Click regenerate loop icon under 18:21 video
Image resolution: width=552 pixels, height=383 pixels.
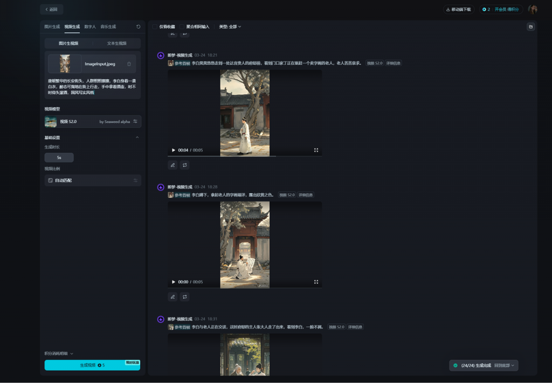185,165
